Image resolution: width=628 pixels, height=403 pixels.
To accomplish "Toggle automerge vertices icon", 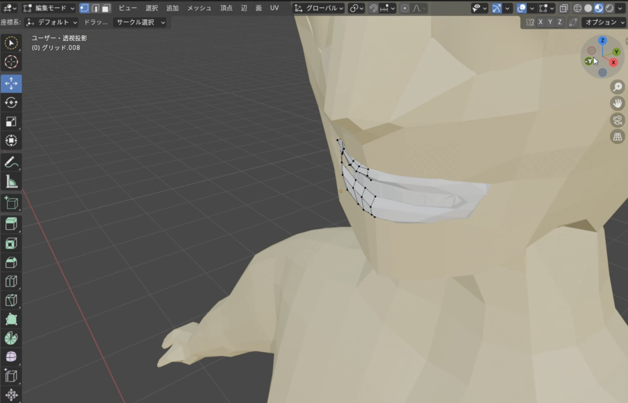I will tap(573, 23).
